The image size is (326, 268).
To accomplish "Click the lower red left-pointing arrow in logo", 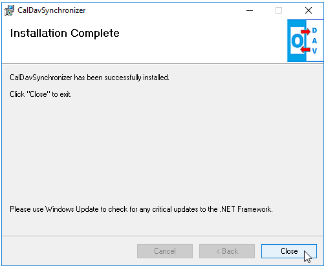I will pyautogui.click(x=305, y=50).
